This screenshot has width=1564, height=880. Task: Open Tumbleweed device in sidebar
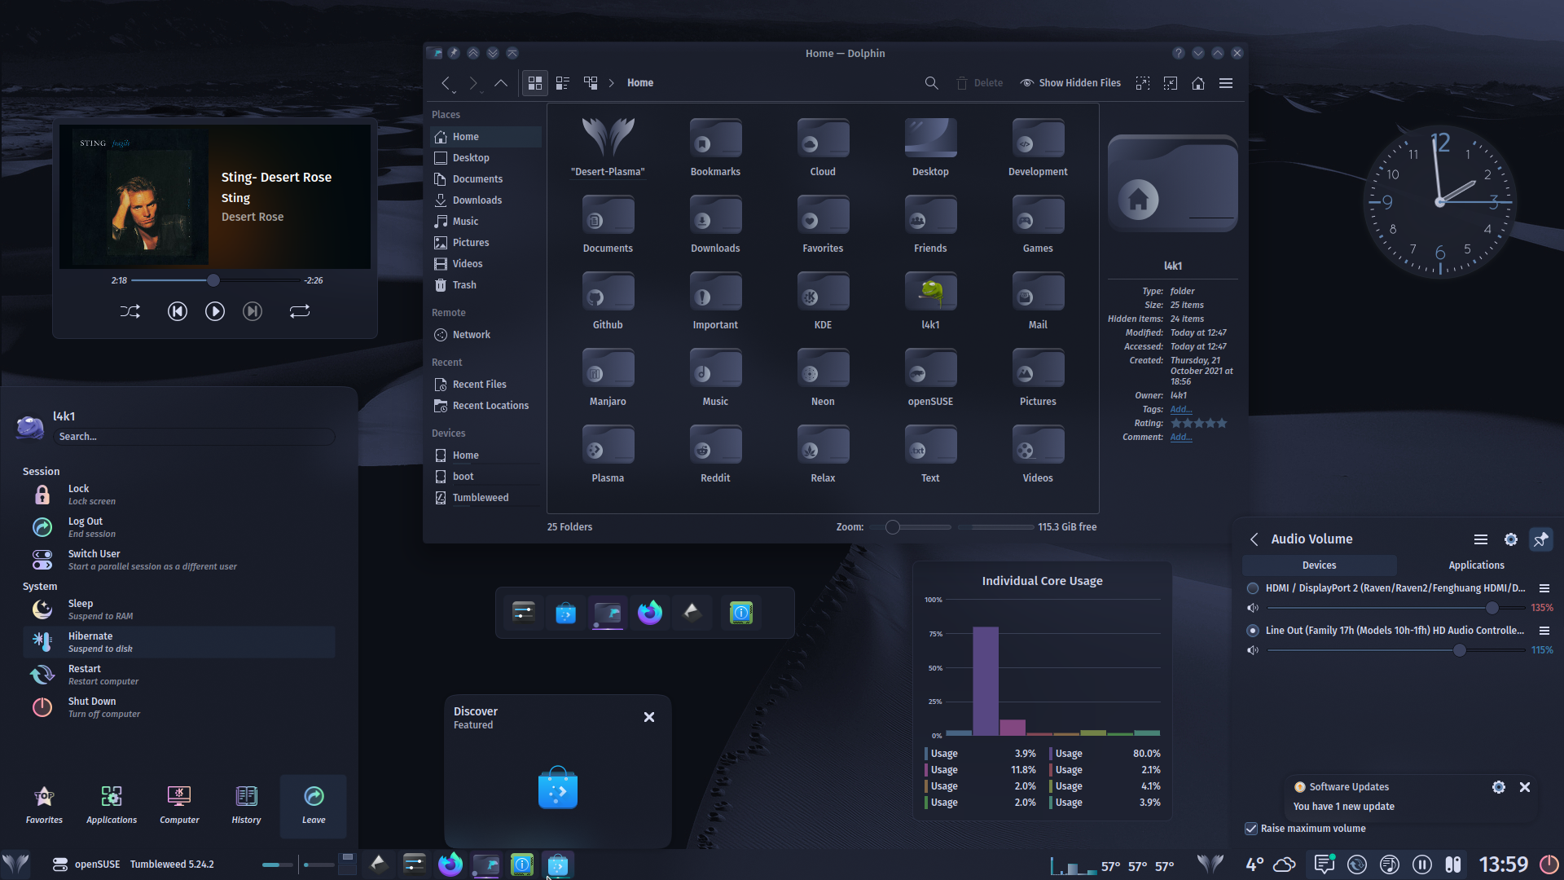click(486, 498)
